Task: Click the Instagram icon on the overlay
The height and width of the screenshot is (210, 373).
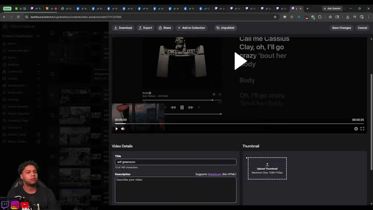Action: [15, 205]
